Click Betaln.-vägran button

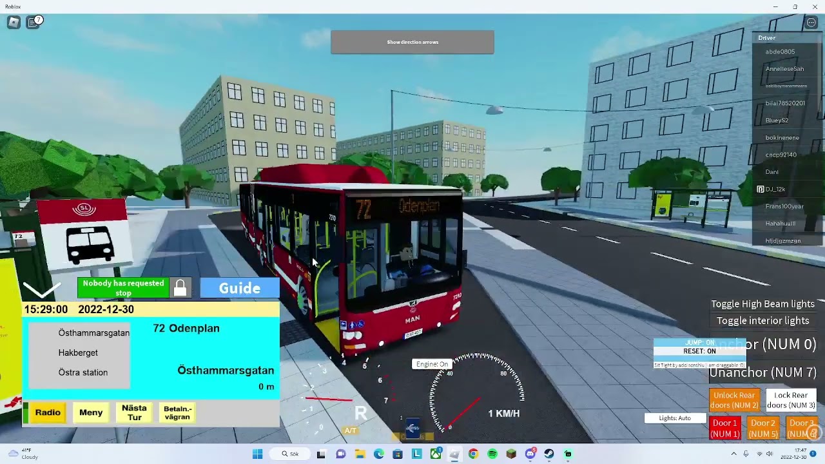(x=177, y=412)
